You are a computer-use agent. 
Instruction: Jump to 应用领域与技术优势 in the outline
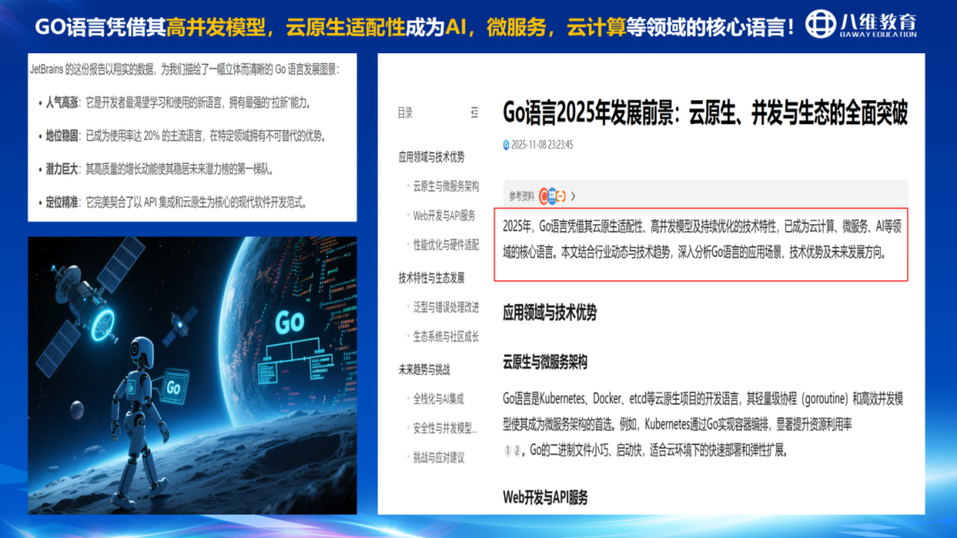(x=431, y=157)
